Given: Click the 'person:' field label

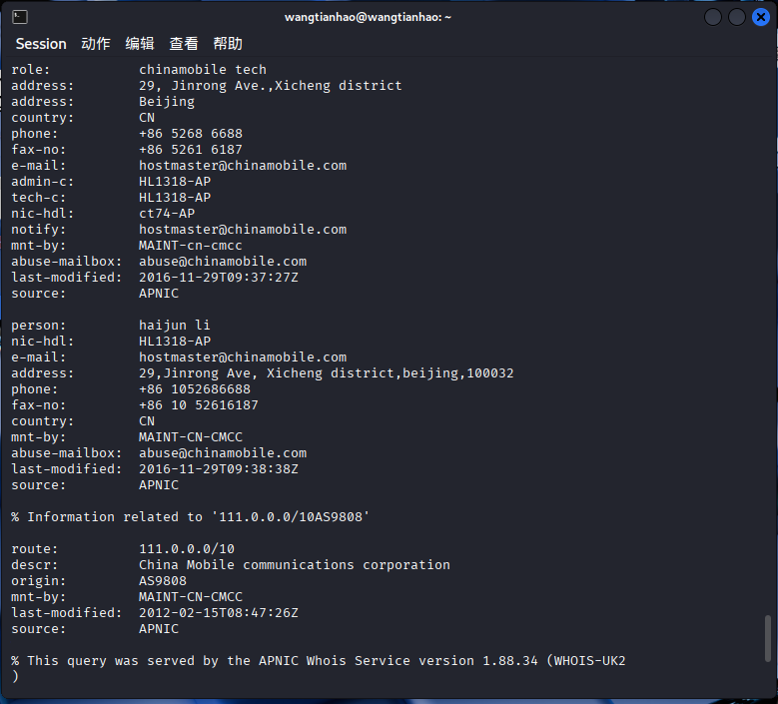Looking at the screenshot, I should [x=39, y=326].
